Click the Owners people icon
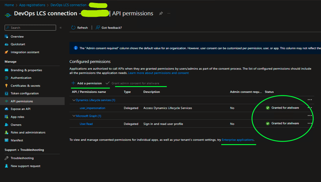The width and height of the screenshot is (321, 182). coord(6,125)
